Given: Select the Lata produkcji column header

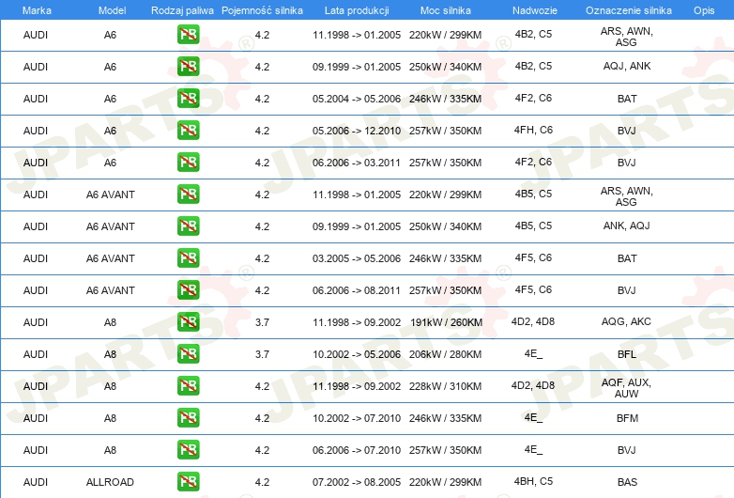Looking at the screenshot, I should click(x=356, y=10).
